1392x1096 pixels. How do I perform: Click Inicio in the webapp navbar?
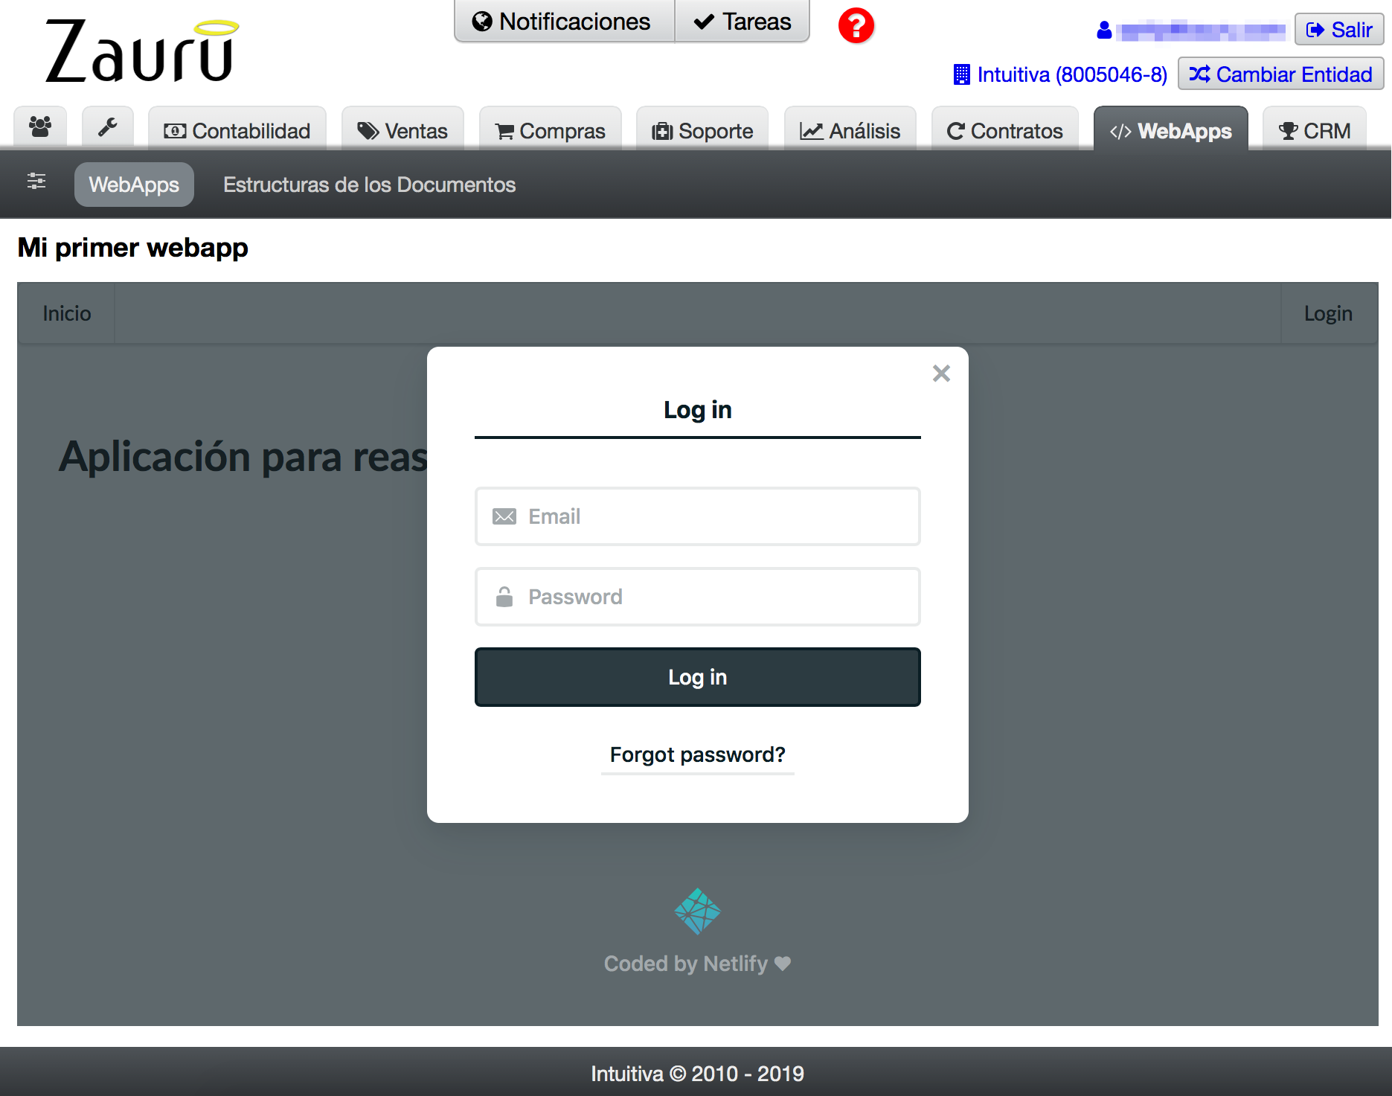[x=67, y=313]
